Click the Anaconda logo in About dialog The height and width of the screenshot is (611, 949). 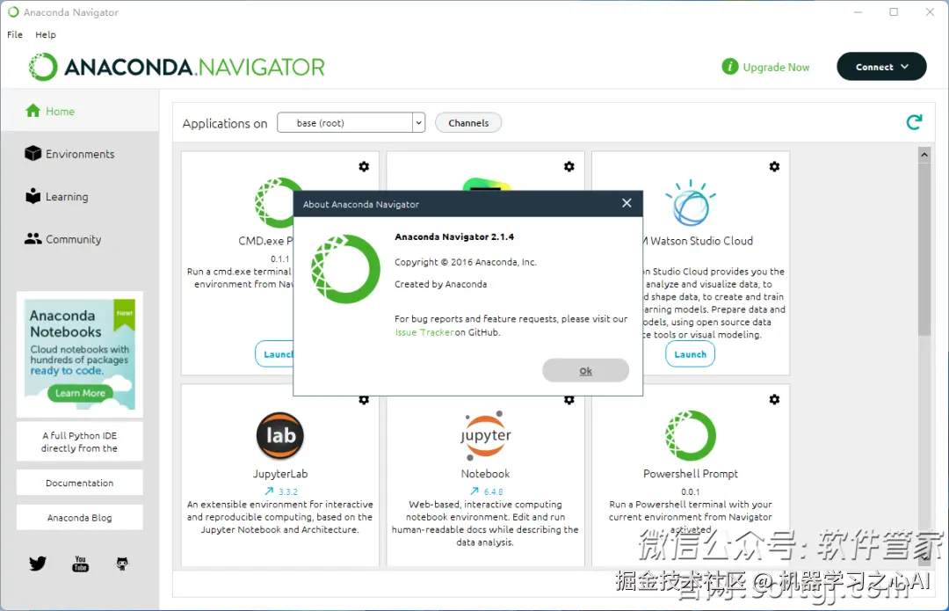tap(345, 269)
